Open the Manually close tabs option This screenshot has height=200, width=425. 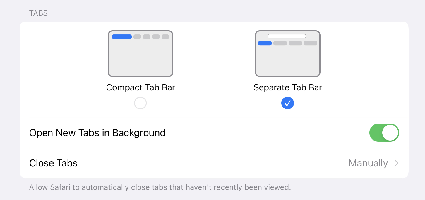click(x=368, y=163)
